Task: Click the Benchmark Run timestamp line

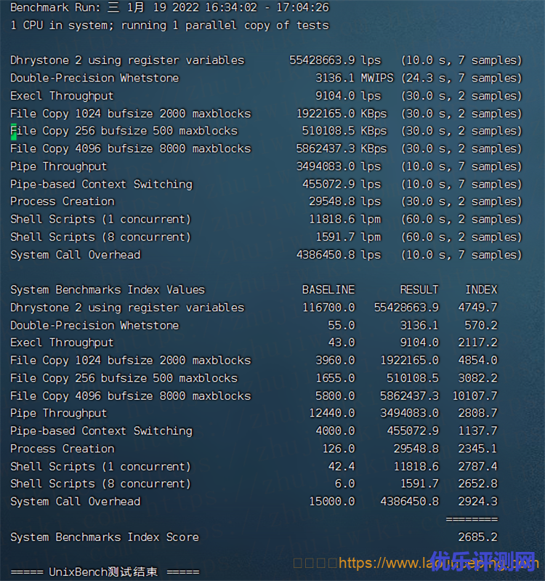Action: 169,8
